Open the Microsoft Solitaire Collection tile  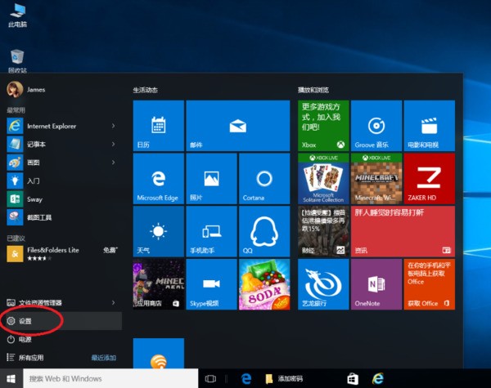pos(324,178)
